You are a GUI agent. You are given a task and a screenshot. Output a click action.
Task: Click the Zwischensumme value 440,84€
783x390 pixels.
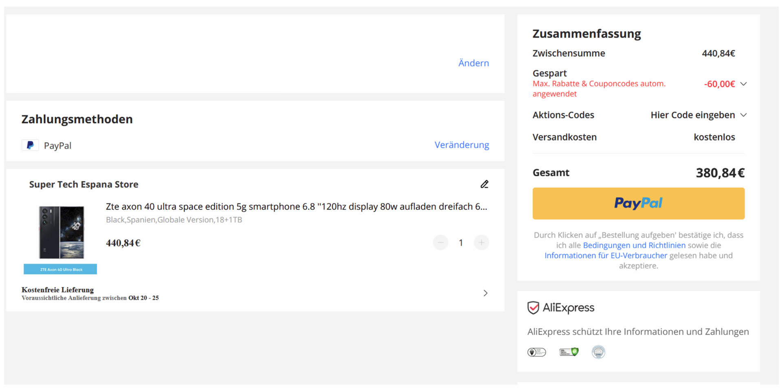pos(719,53)
